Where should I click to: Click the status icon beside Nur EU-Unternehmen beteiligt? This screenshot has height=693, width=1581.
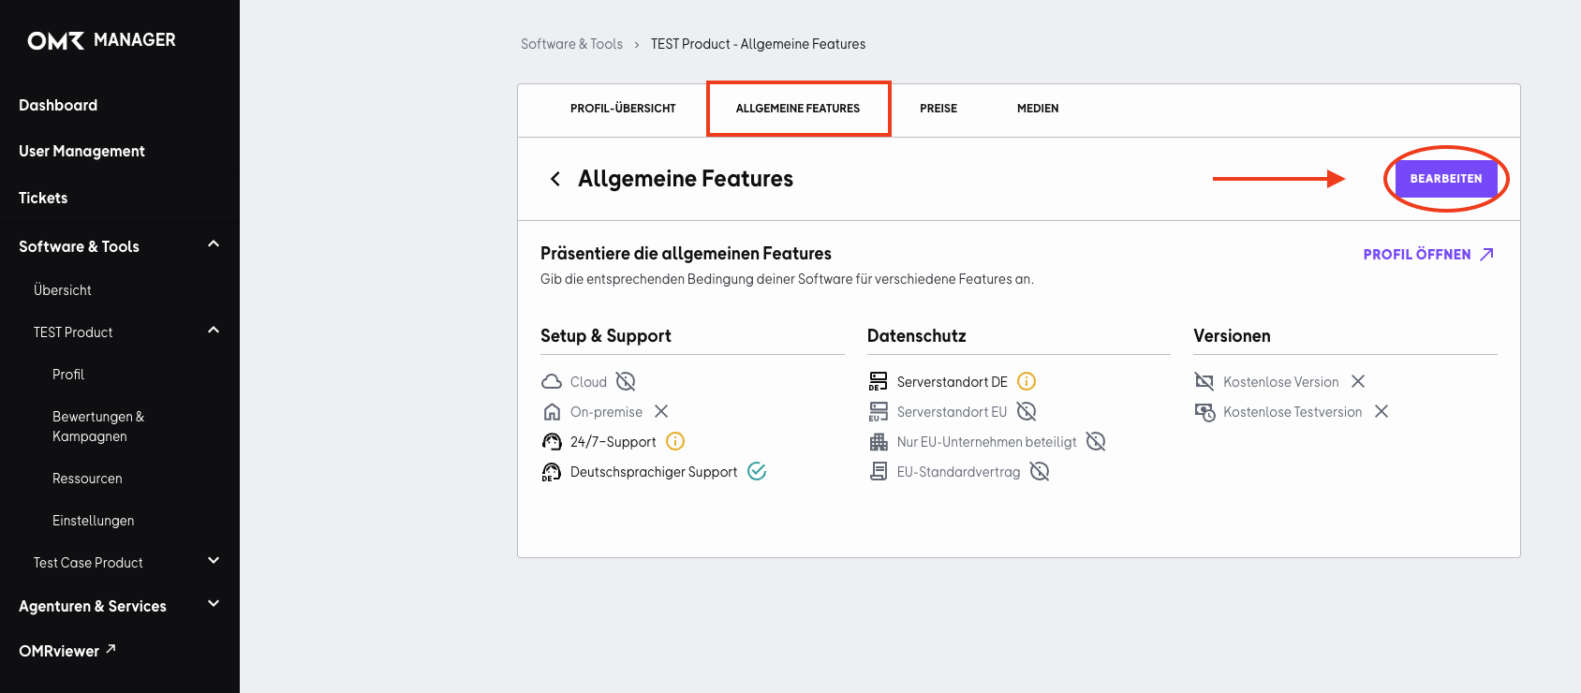tap(1096, 441)
